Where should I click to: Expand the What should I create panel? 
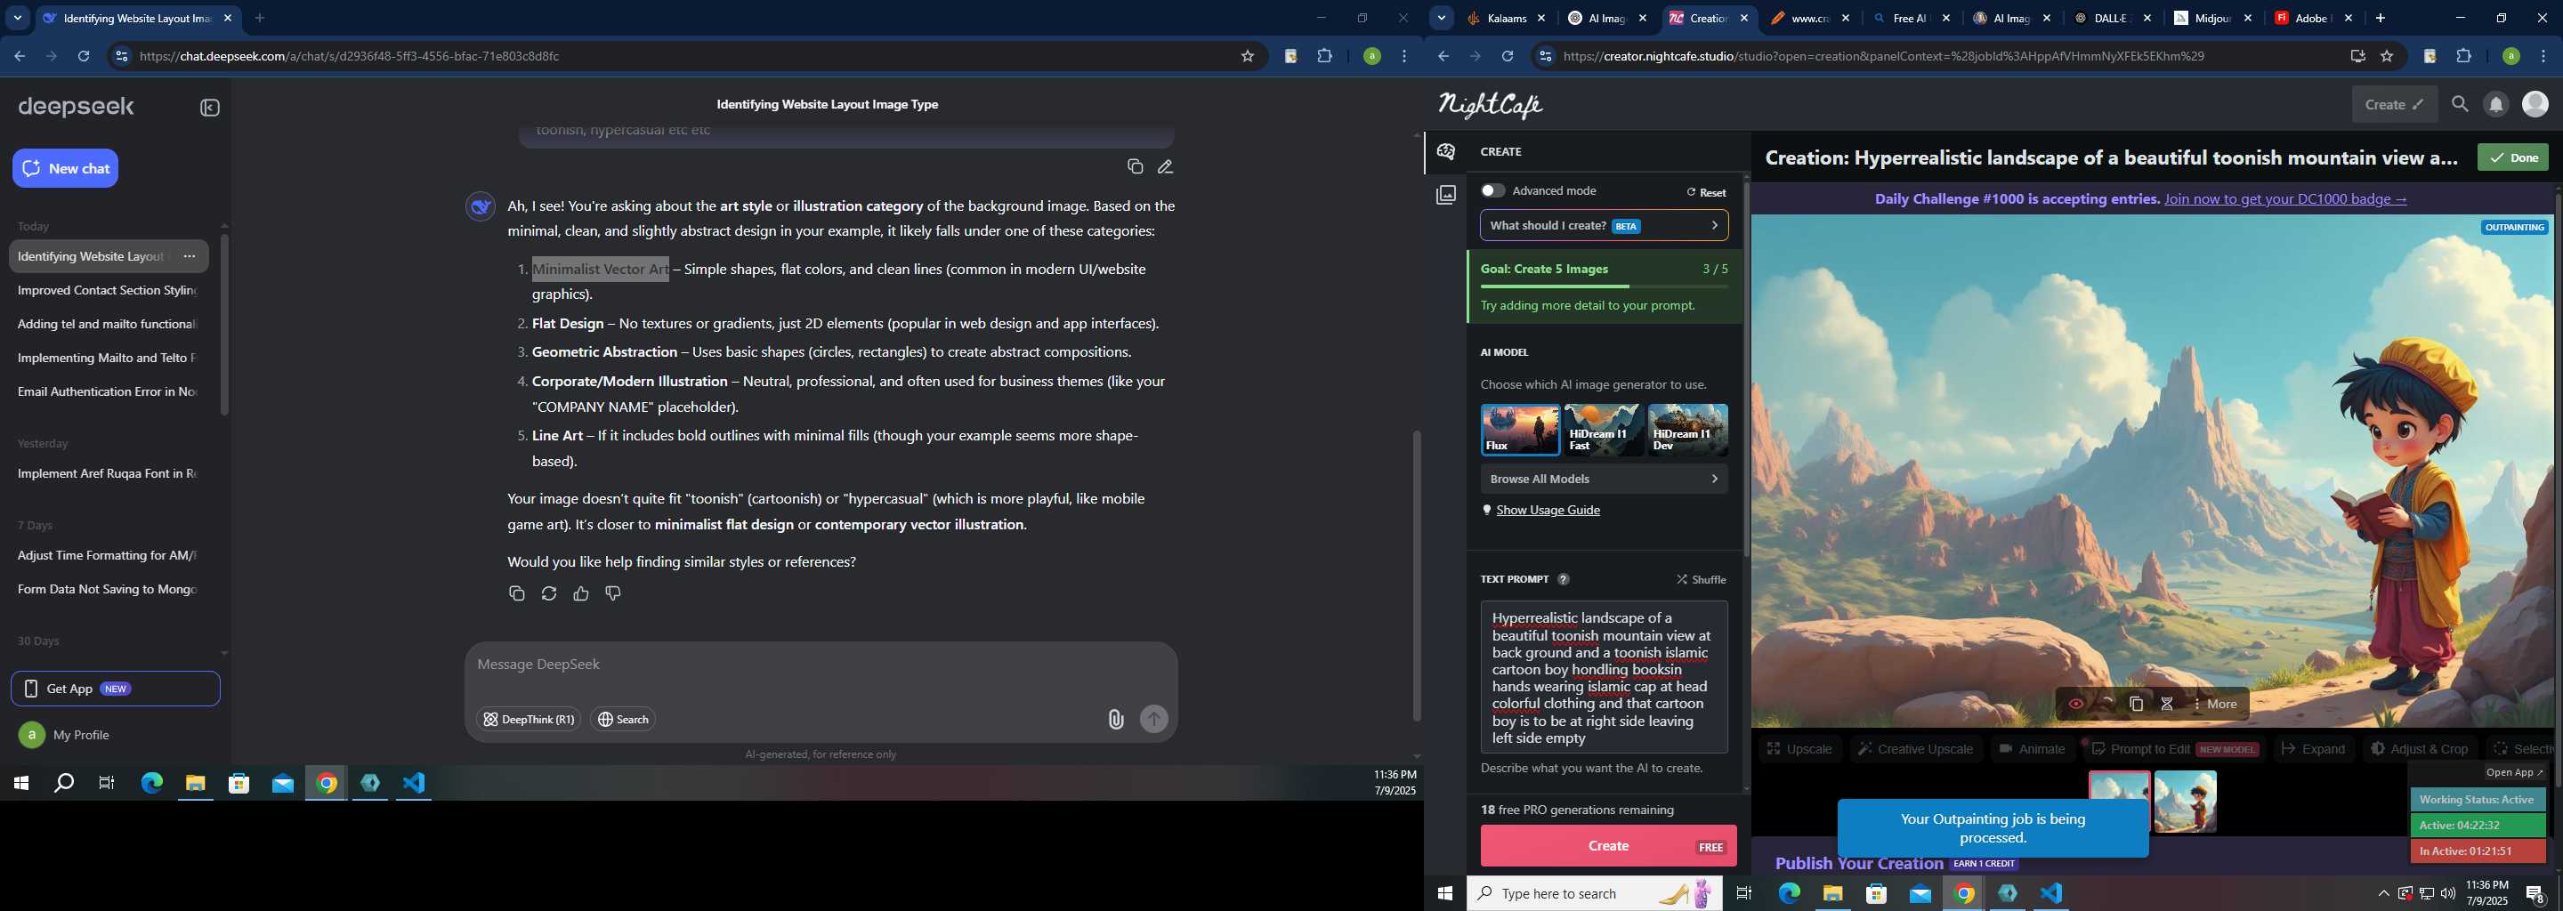[1604, 226]
